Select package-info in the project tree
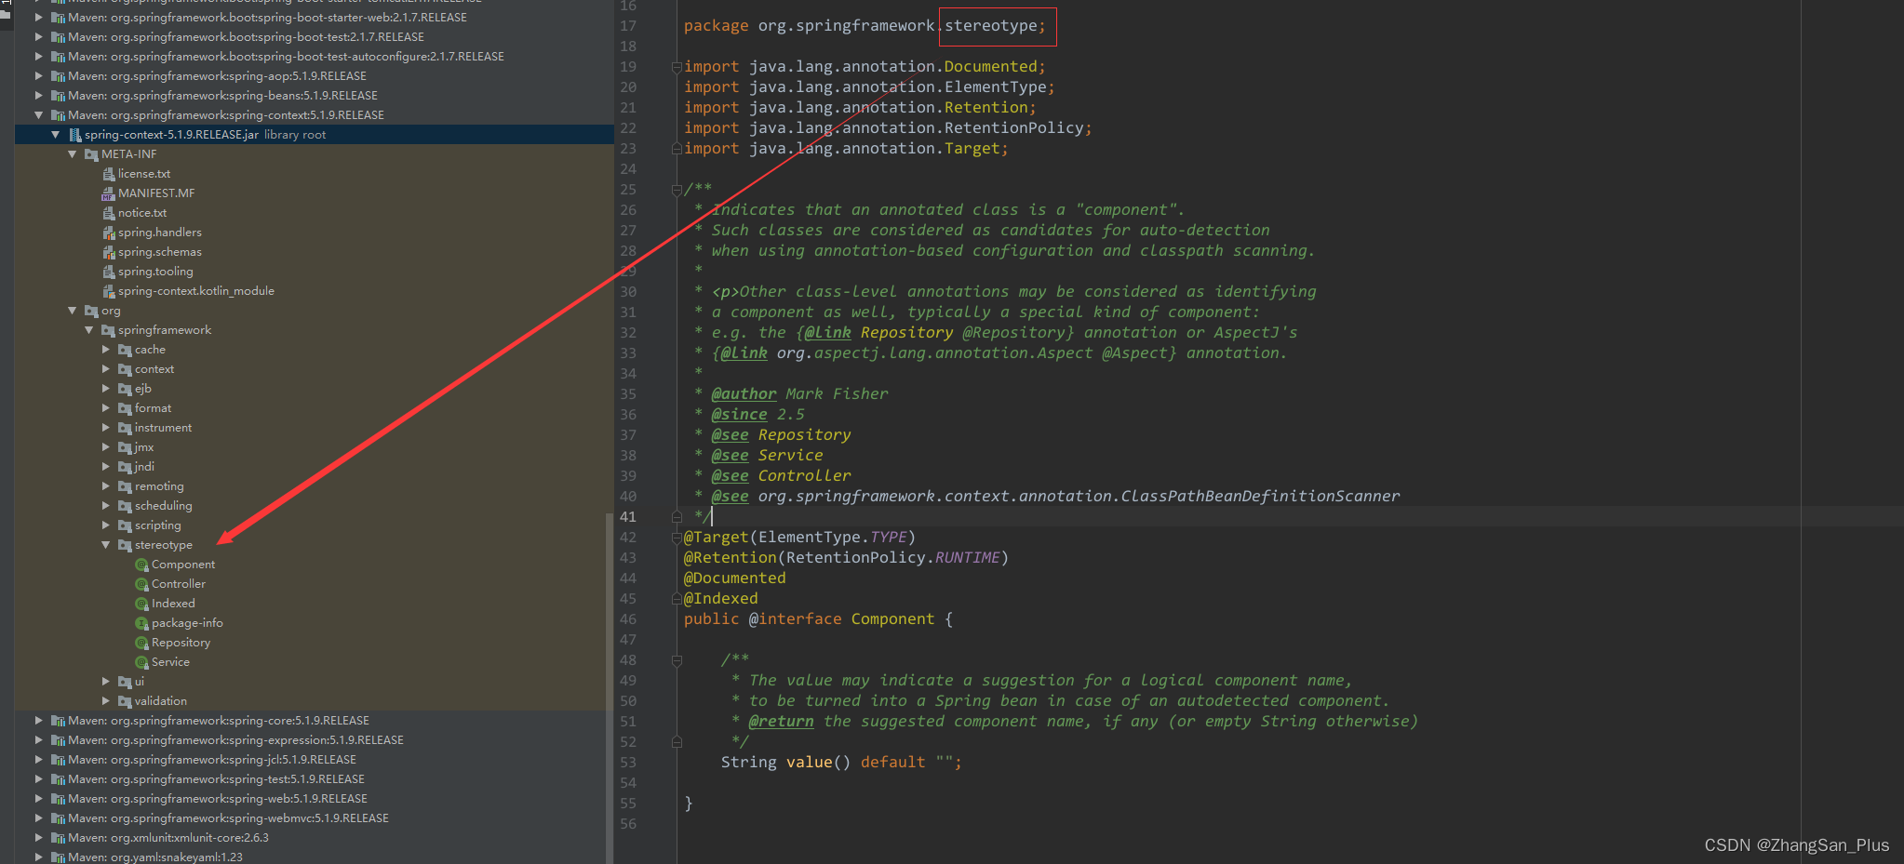The image size is (1904, 864). coord(187,623)
